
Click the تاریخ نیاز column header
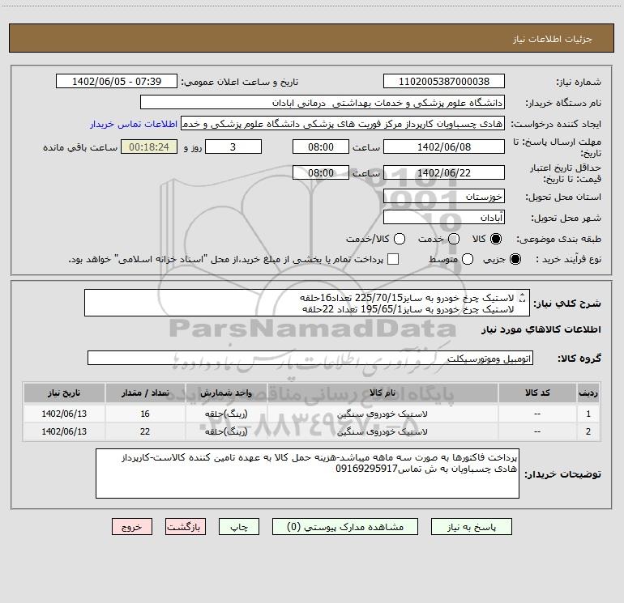tap(64, 393)
